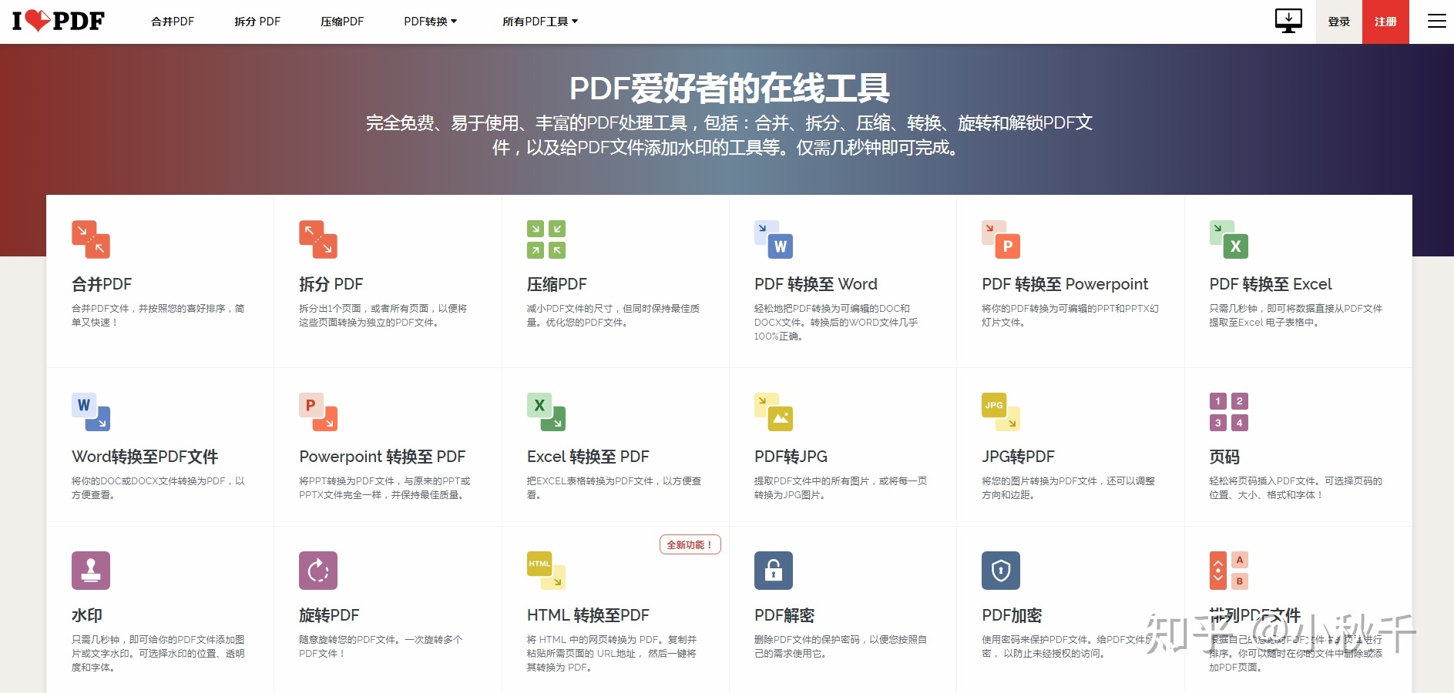Screen dimensions: 1454x693
Task: Open the PDF 转换至 Powerpoint title link
Action: [1065, 284]
